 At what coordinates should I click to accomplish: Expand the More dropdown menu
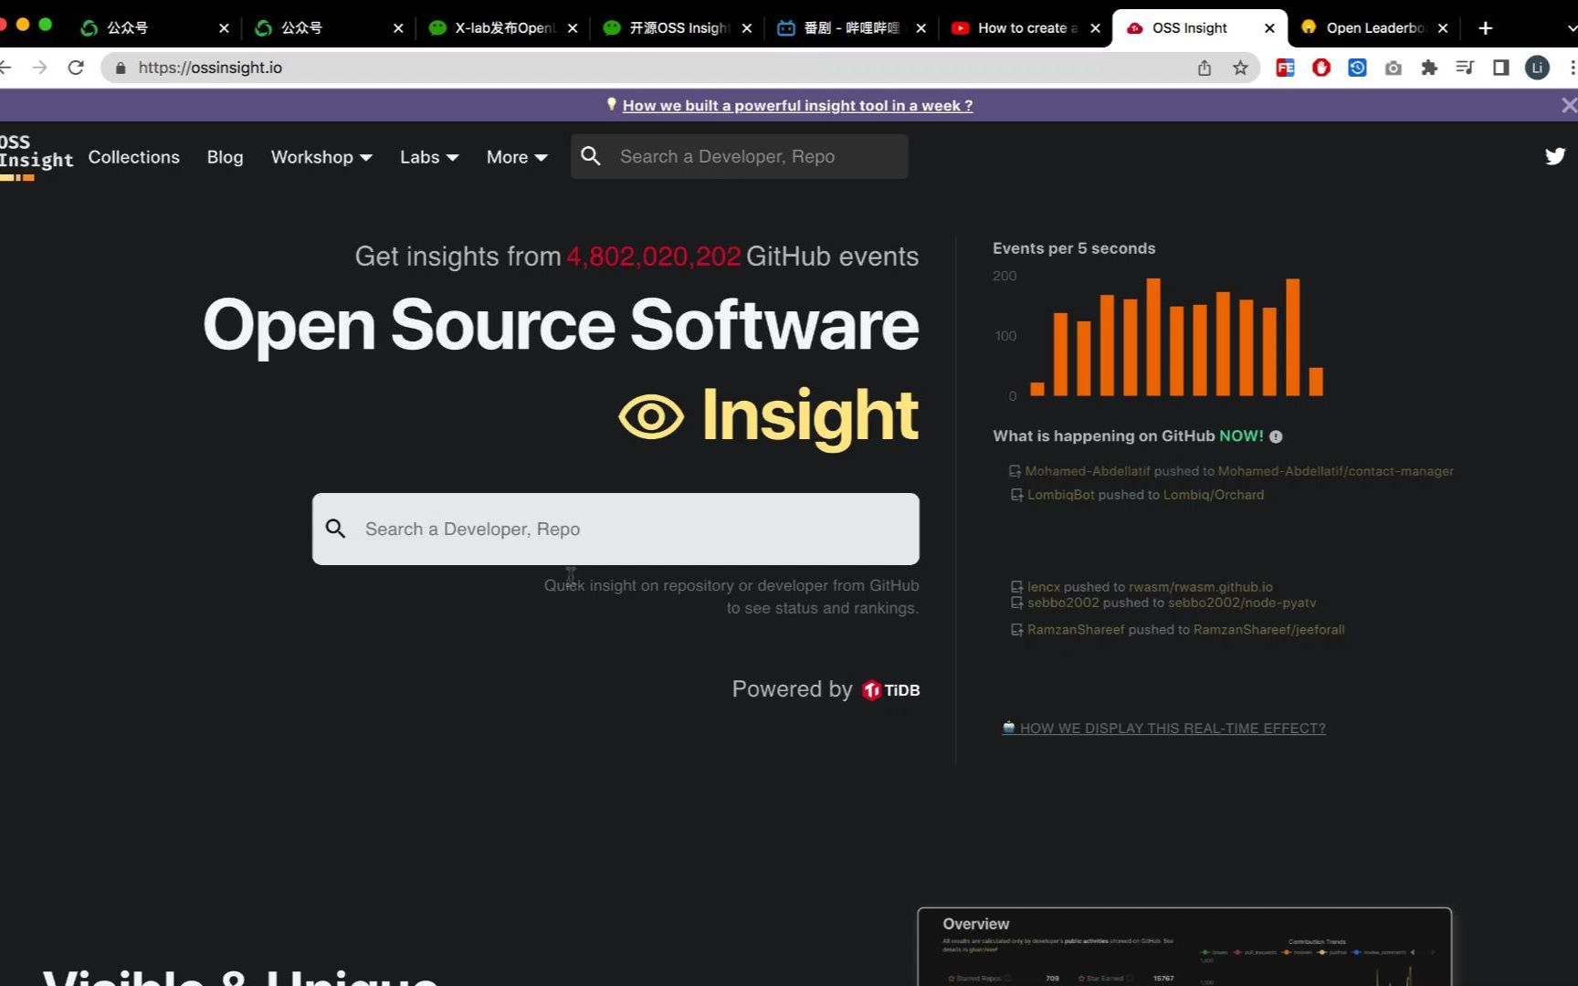(517, 157)
